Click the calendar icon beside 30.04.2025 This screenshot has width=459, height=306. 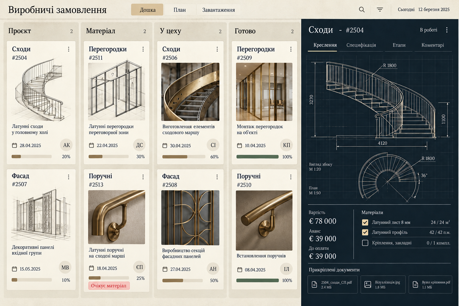[x=165, y=146]
